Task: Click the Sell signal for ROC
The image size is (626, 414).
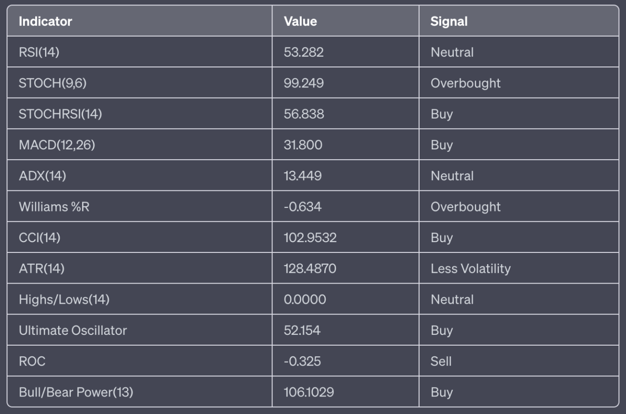Action: coord(441,361)
